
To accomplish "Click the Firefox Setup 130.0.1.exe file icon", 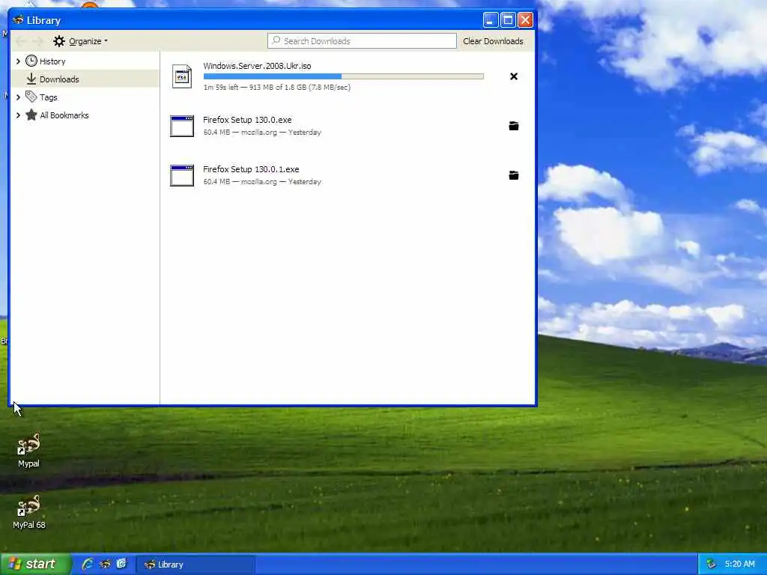I will pyautogui.click(x=182, y=175).
